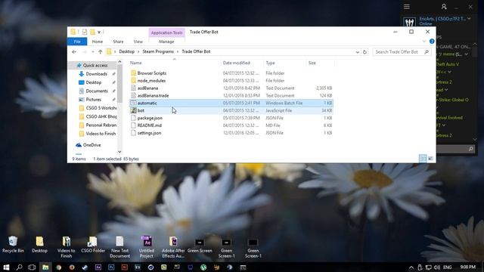The height and width of the screenshot is (272, 484).
Task: Select node_modules folder
Action: pos(151,81)
